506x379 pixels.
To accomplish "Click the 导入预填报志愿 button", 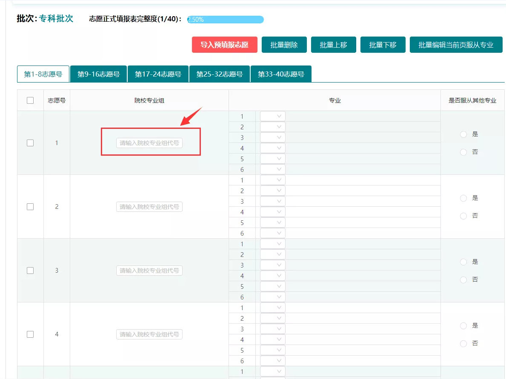I will click(224, 45).
